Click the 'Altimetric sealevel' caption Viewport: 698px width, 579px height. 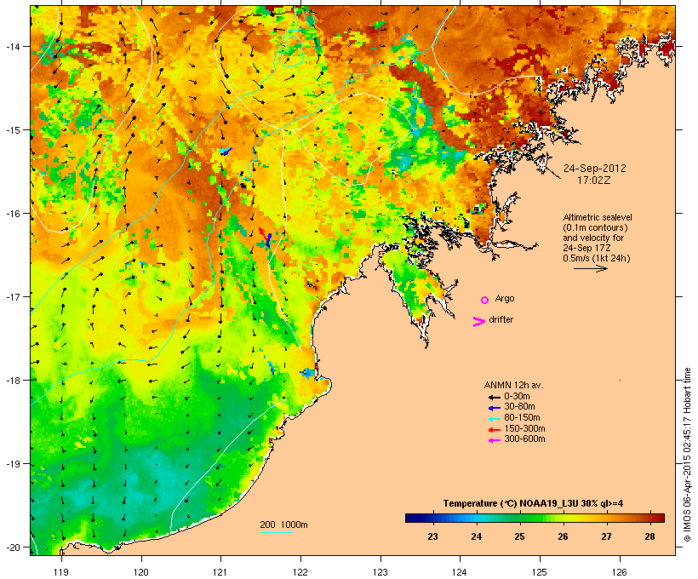click(x=598, y=217)
